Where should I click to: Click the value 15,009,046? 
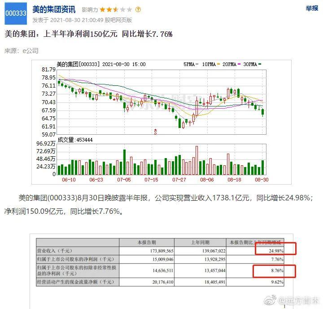click(163, 259)
